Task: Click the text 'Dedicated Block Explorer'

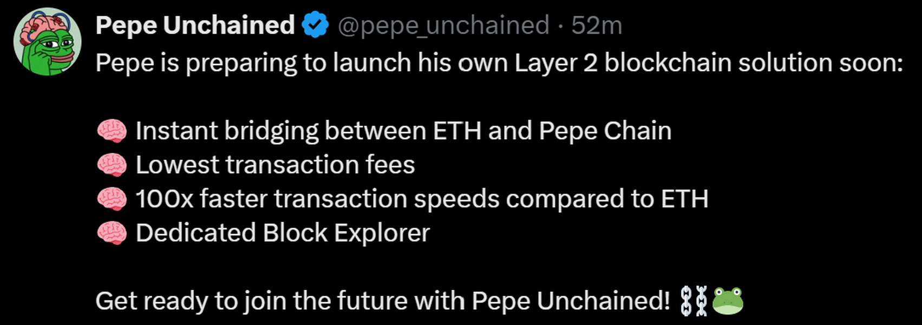Action: pyautogui.click(x=283, y=233)
